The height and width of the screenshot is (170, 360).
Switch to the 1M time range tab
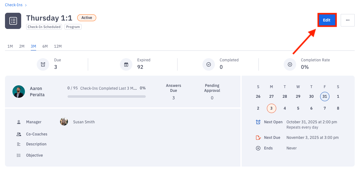(x=10, y=46)
